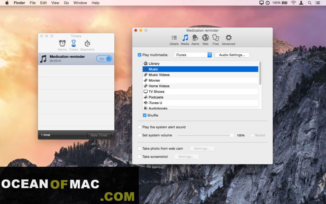Enable Set system volume checkbox
The image size is (326, 204).
(x=139, y=135)
